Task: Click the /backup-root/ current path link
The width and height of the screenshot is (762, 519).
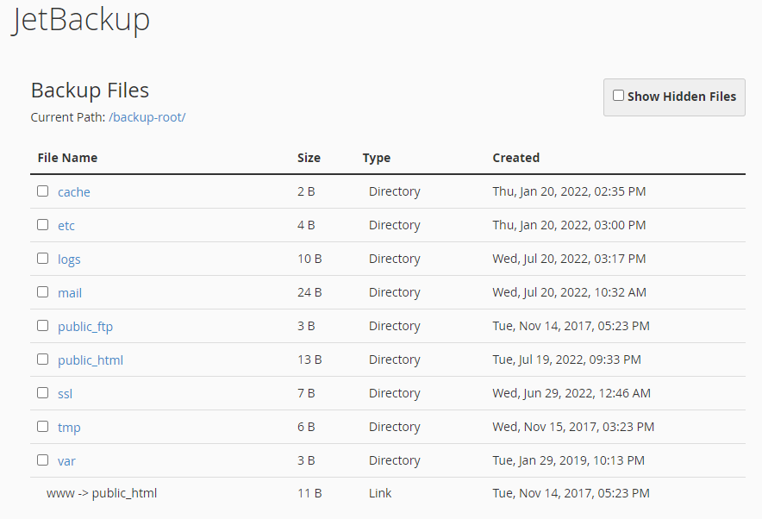Action: tap(147, 117)
